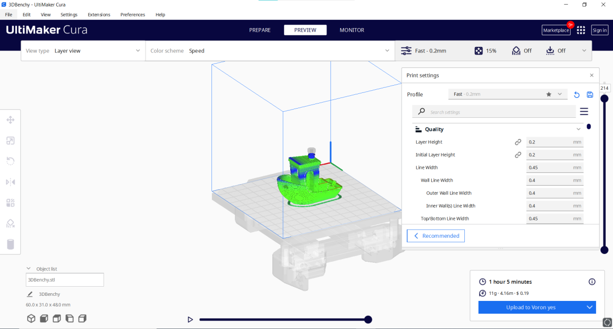Edit the Top/Bottom Line Width value
Screen dimensions: 613x329
pos(555,219)
